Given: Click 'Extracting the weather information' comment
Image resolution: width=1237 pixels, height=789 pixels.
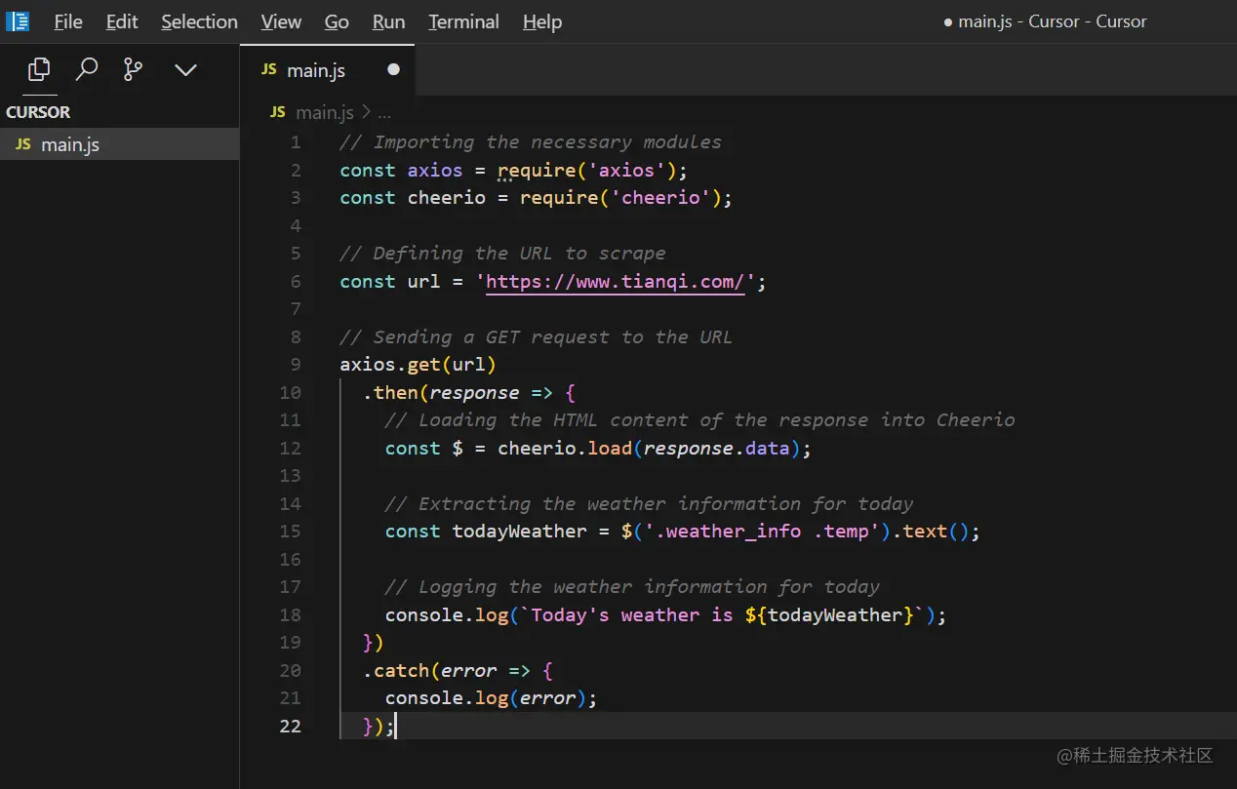Looking at the screenshot, I should [x=649, y=504].
